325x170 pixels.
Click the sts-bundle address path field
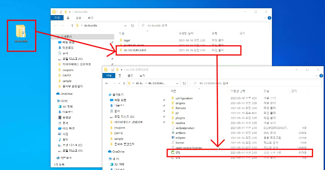(102, 26)
